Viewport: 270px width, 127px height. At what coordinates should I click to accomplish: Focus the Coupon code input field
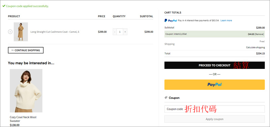click(x=215, y=109)
